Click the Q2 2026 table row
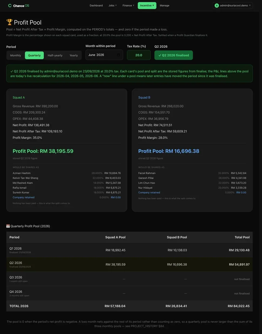Viewport: 262px width, 334px height. [130, 264]
